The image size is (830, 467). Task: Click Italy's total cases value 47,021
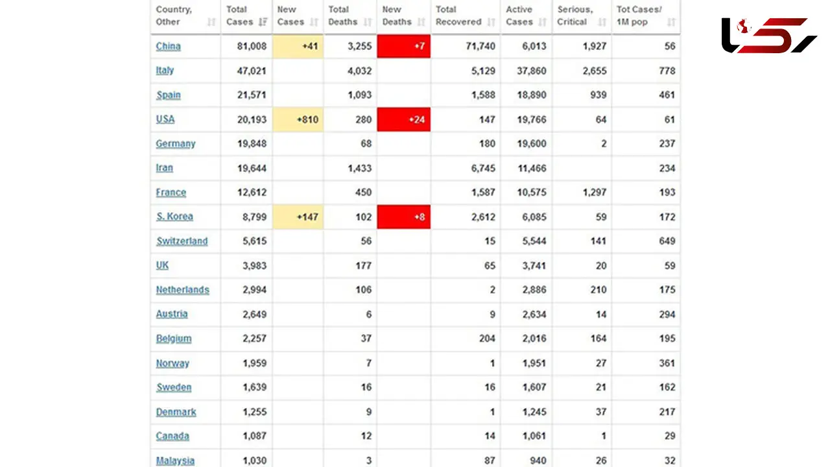point(252,71)
